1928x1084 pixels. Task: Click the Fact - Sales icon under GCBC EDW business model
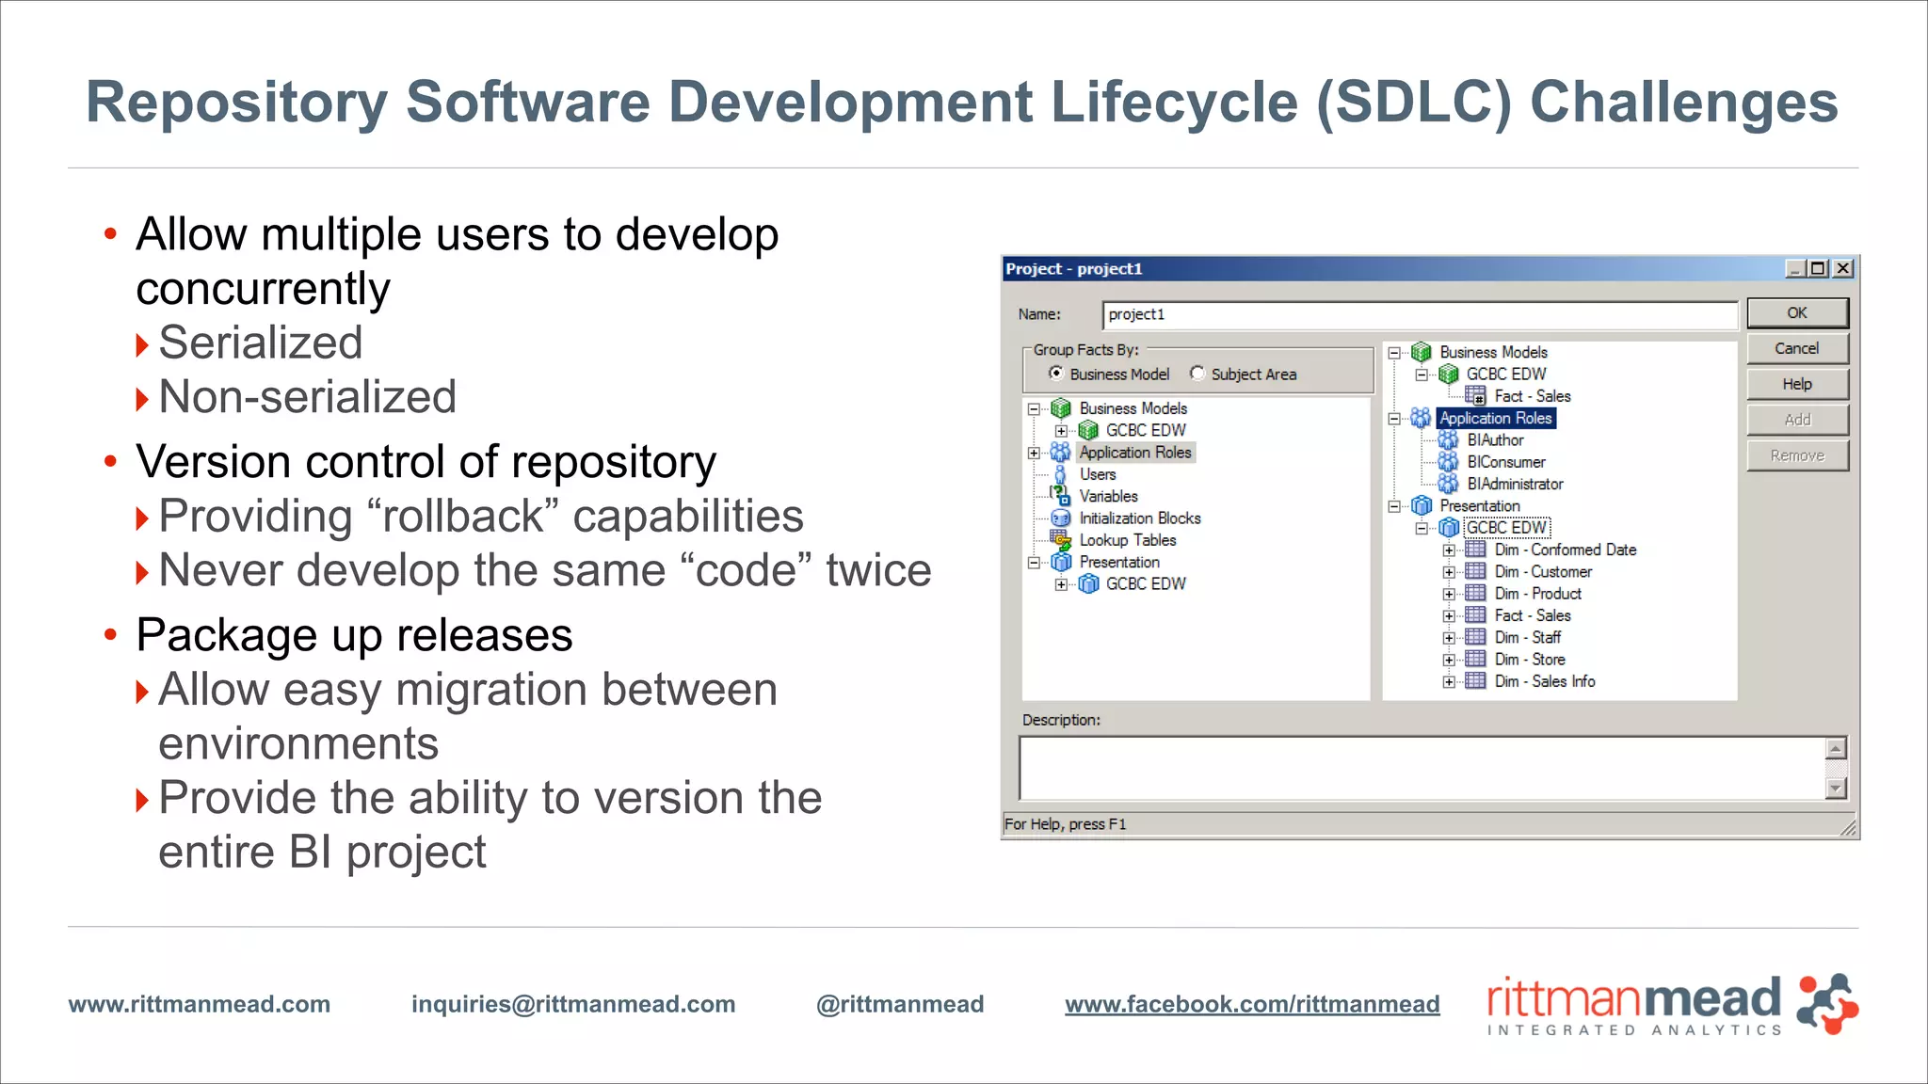coord(1475,396)
